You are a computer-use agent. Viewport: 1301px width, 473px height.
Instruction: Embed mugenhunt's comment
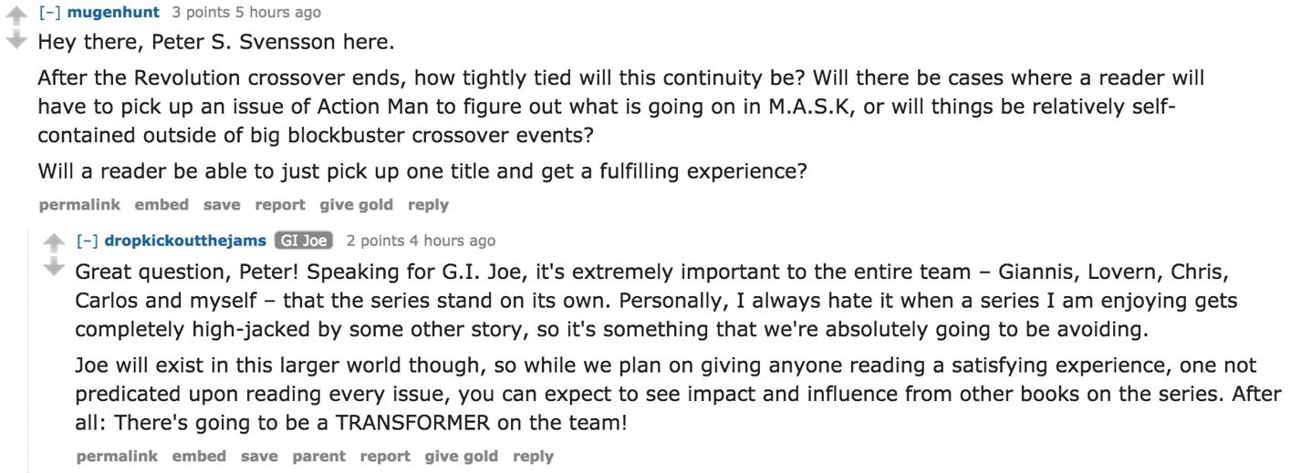161,205
